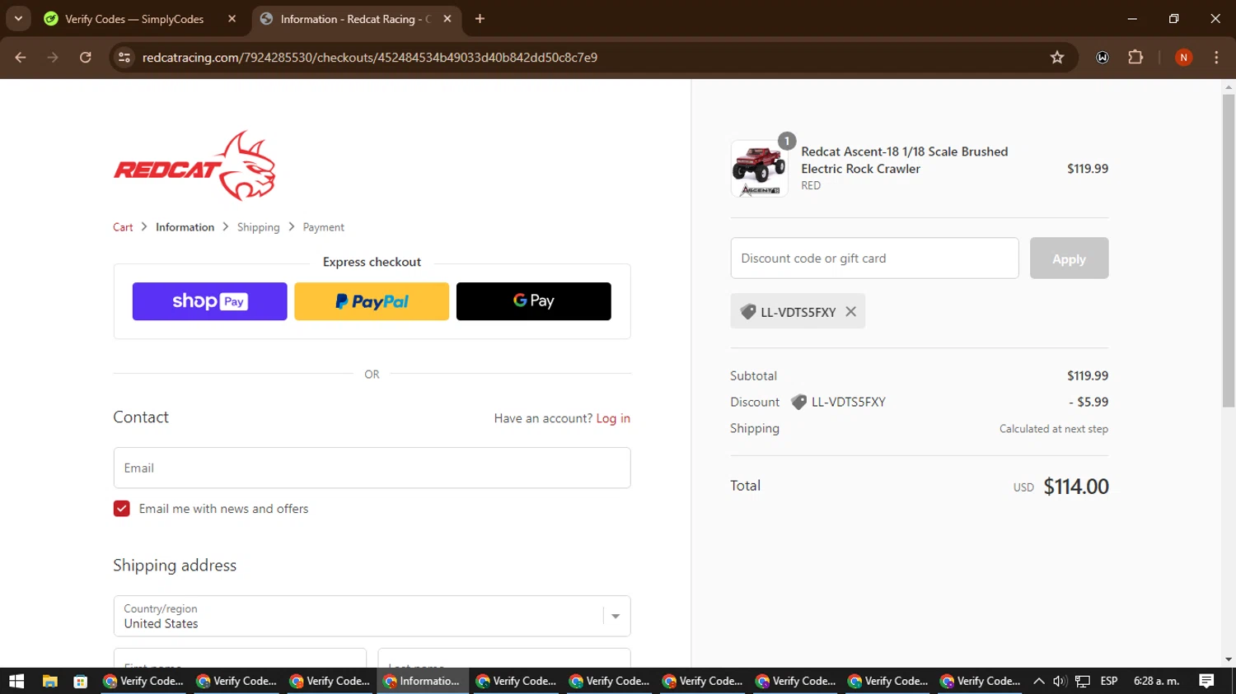The width and height of the screenshot is (1236, 694).
Task: Open the tab search dropdown arrow
Action: (x=18, y=18)
